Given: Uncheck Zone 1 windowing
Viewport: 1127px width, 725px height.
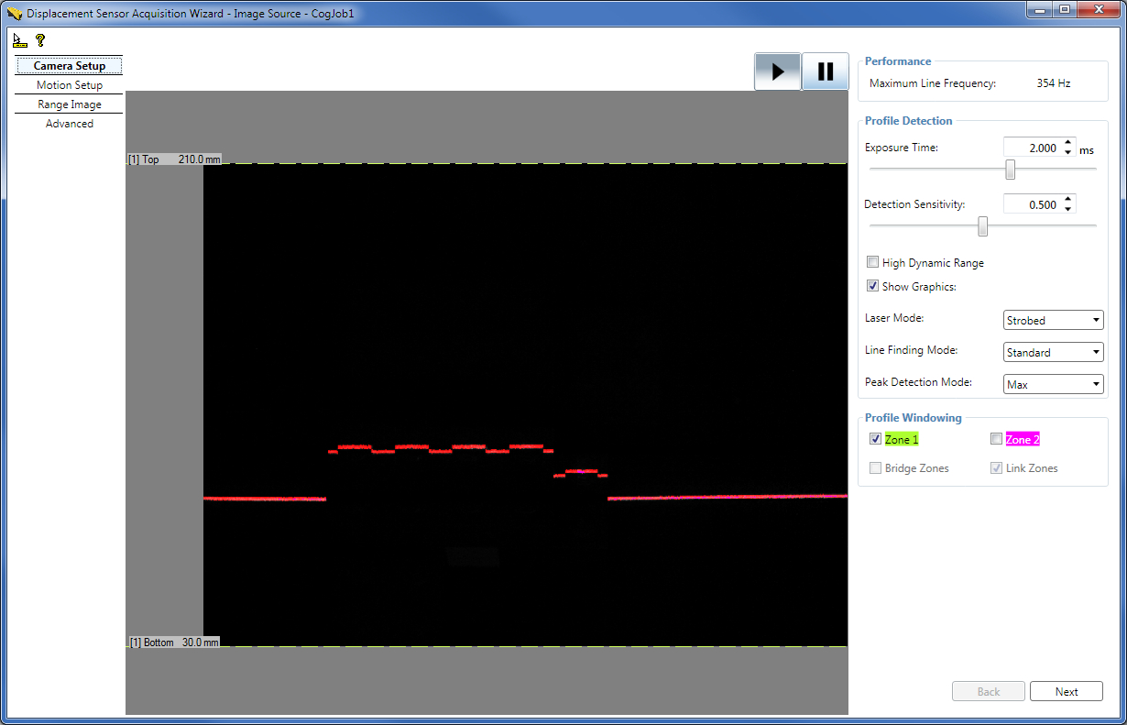Looking at the screenshot, I should pyautogui.click(x=875, y=438).
